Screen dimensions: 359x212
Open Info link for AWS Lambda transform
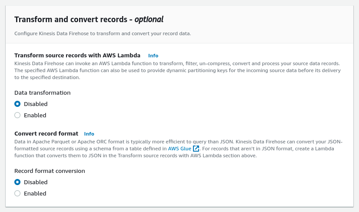click(153, 56)
